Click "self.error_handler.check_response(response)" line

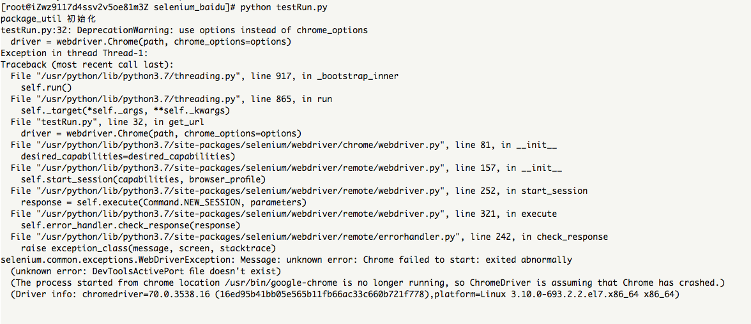pos(130,226)
